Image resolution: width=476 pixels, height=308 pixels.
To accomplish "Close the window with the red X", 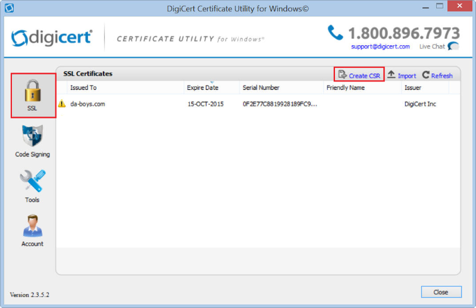I will pyautogui.click(x=459, y=6).
